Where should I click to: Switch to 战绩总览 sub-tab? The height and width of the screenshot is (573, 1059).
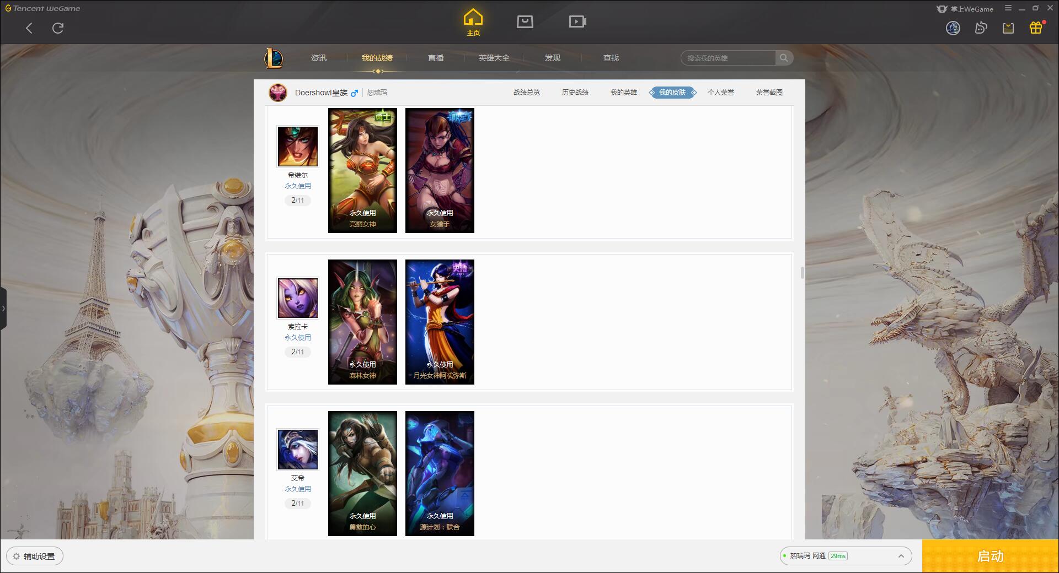[x=527, y=93]
